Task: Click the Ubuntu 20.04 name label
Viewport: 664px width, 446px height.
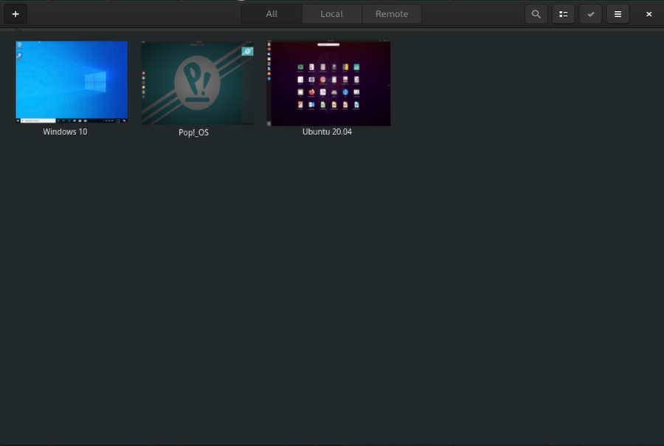Action: coord(327,132)
